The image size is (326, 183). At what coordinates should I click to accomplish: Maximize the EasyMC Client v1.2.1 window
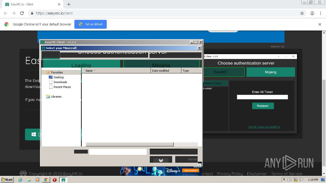pos(196,42)
